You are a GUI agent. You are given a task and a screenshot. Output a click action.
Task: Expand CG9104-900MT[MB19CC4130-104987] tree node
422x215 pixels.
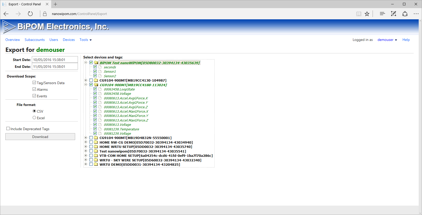pos(86,80)
